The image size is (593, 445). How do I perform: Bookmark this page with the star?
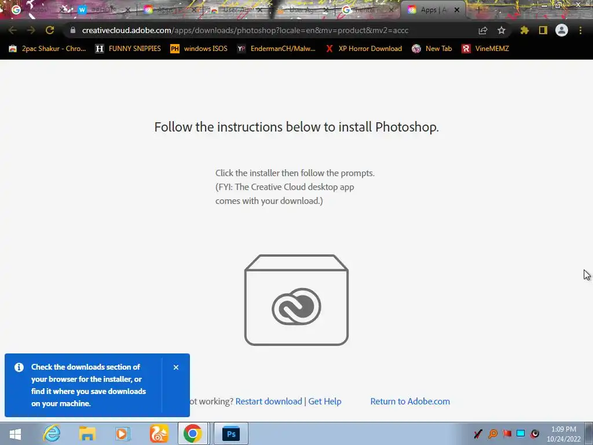(x=502, y=31)
